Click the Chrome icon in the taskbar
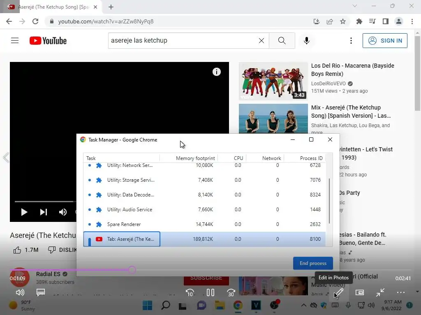The image size is (421, 315). click(x=238, y=305)
